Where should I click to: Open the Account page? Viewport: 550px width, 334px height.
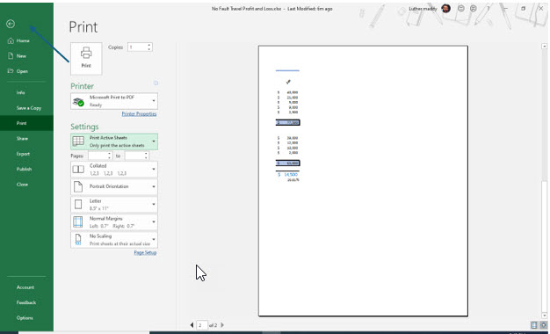[26, 287]
